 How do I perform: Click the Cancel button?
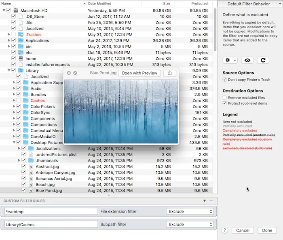[x=243, y=230]
